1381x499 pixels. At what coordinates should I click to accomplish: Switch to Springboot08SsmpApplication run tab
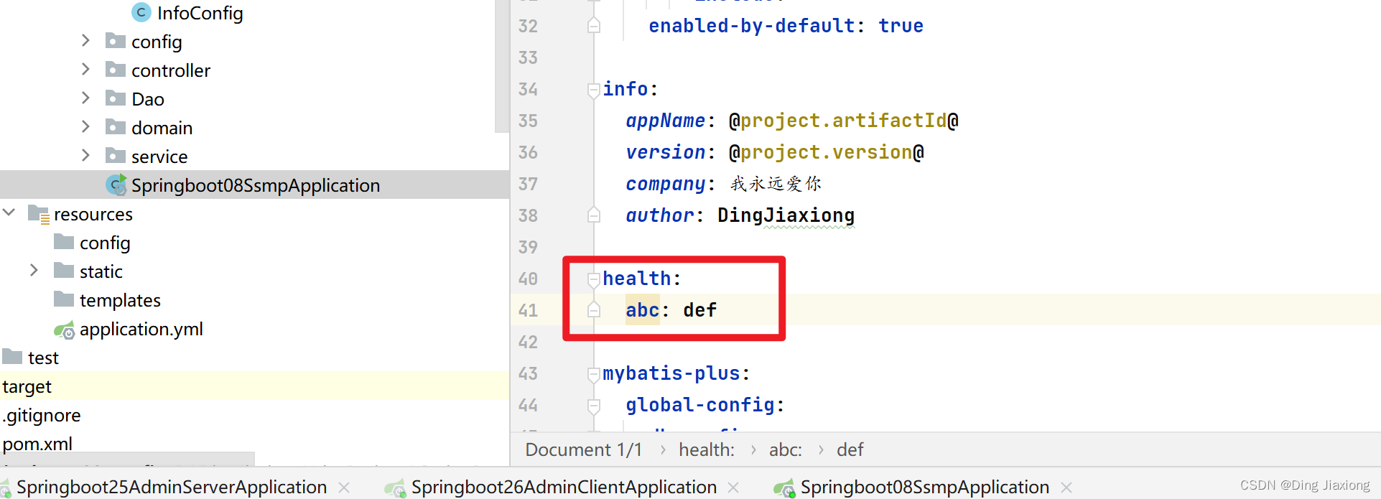(x=925, y=487)
